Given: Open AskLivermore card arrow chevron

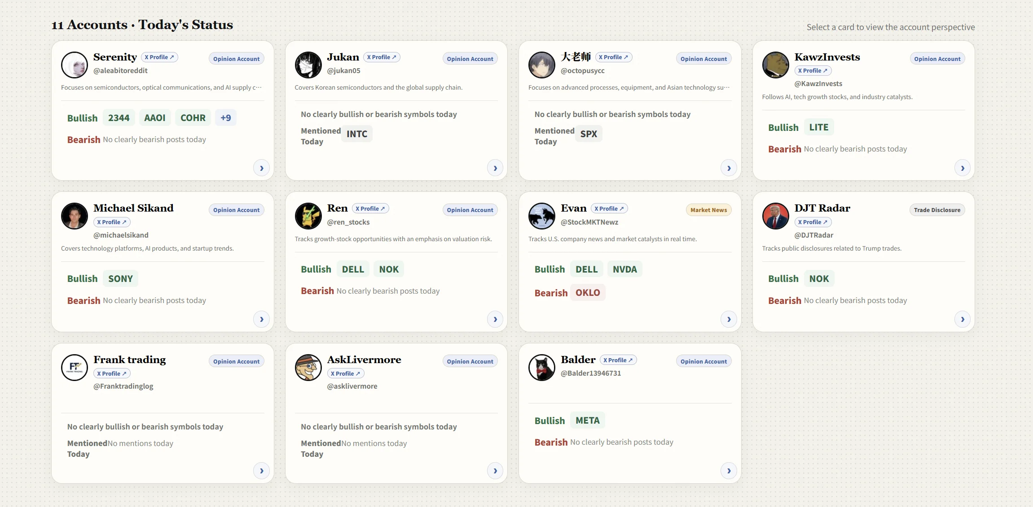Looking at the screenshot, I should (495, 471).
